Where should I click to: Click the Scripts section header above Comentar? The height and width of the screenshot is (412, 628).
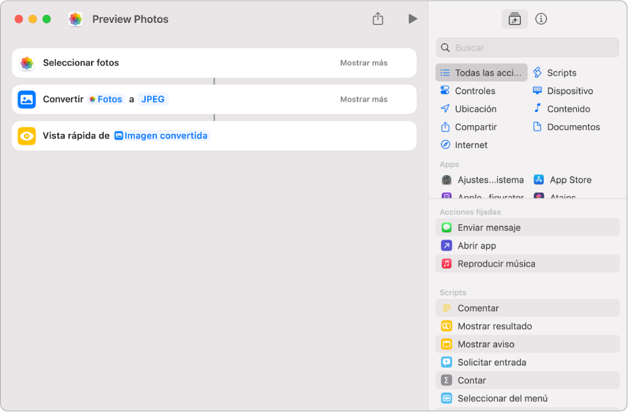click(x=453, y=293)
